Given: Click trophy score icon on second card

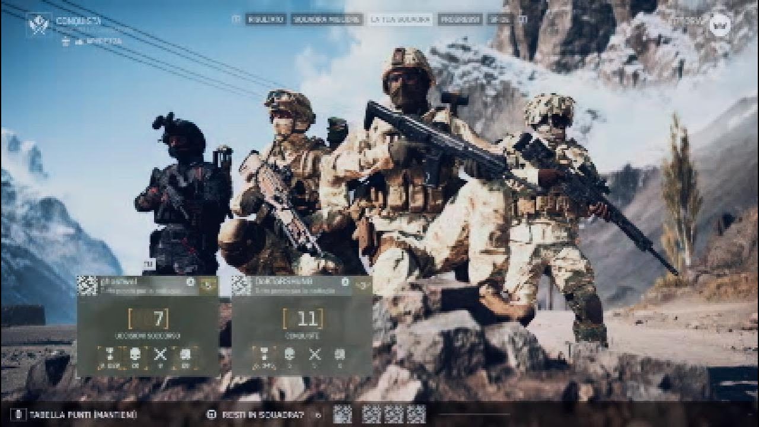Looking at the screenshot, I should pyautogui.click(x=263, y=354).
